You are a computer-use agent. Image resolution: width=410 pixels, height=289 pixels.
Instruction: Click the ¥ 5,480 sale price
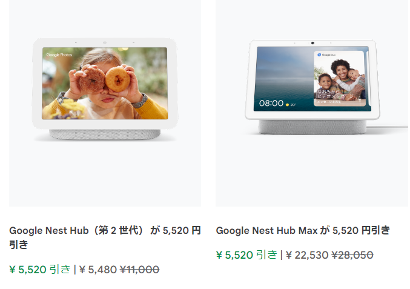[x=98, y=270]
